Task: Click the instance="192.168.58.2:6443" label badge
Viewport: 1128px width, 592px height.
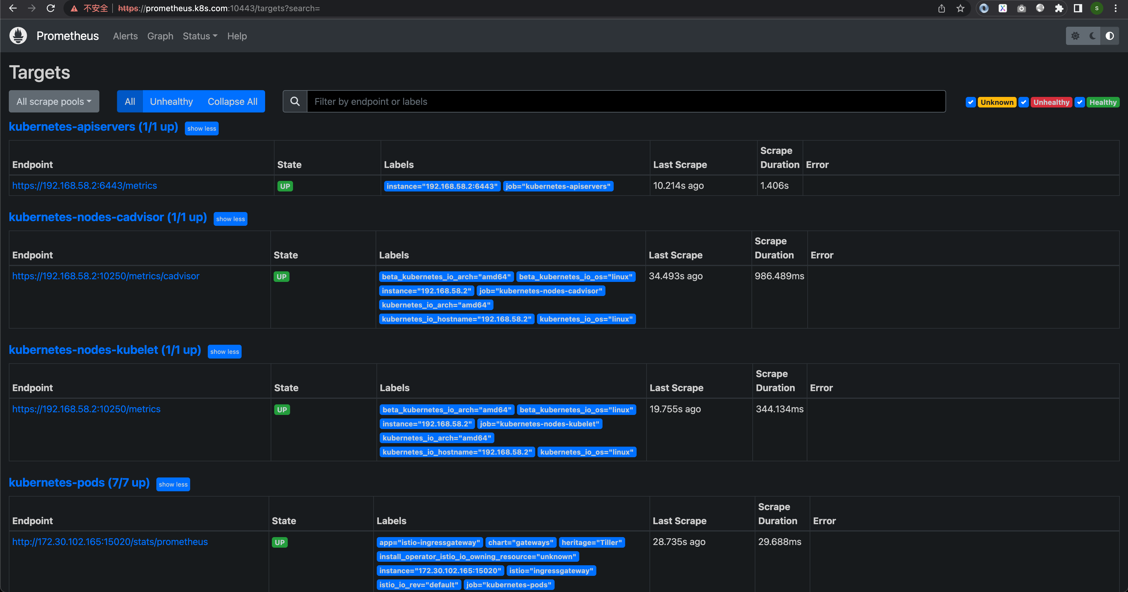Action: point(442,186)
